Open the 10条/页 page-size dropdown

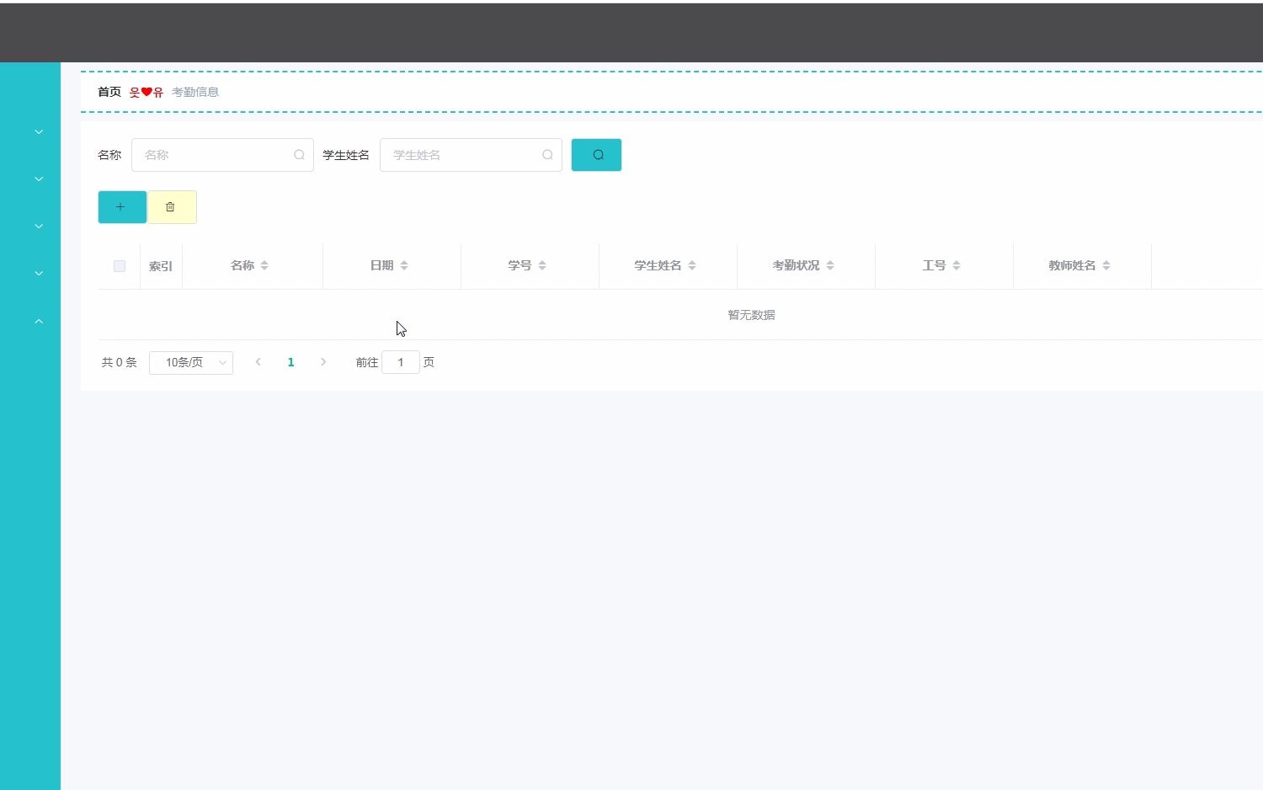coord(190,362)
